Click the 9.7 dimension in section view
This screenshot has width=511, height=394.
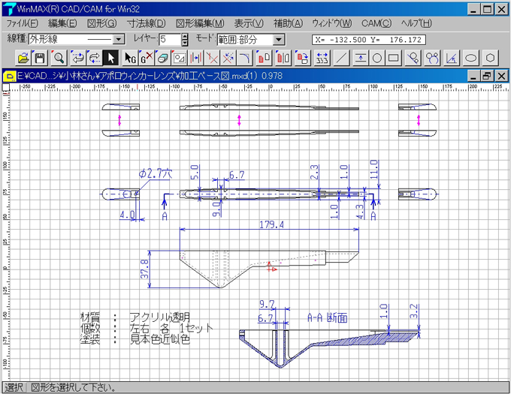tap(267, 305)
